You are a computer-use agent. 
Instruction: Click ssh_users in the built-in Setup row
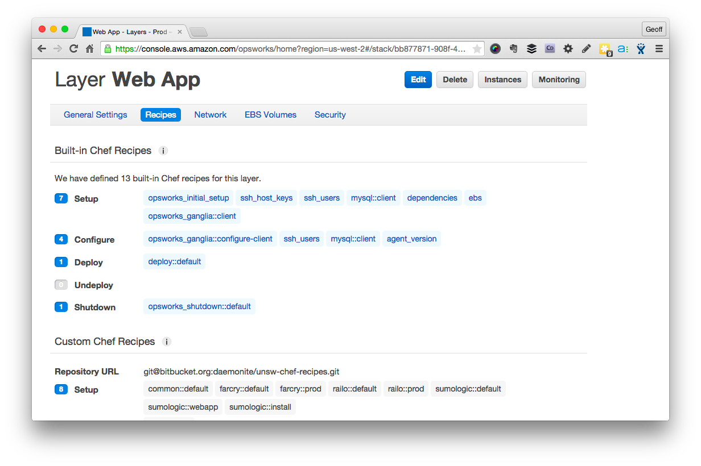(x=321, y=198)
